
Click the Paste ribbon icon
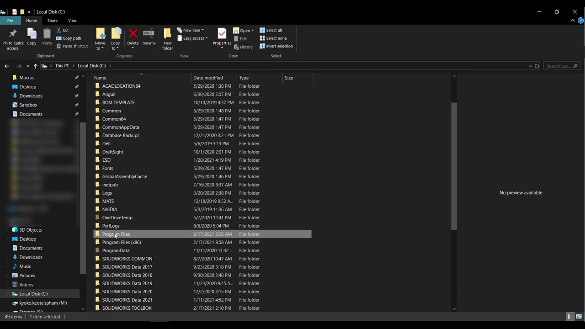click(x=47, y=34)
